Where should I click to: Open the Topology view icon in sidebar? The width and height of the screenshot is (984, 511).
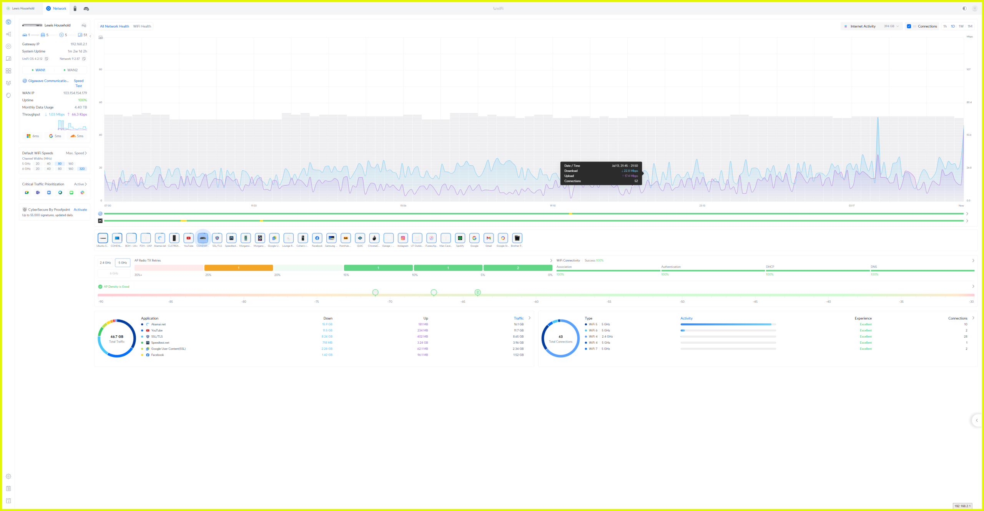(x=8, y=34)
